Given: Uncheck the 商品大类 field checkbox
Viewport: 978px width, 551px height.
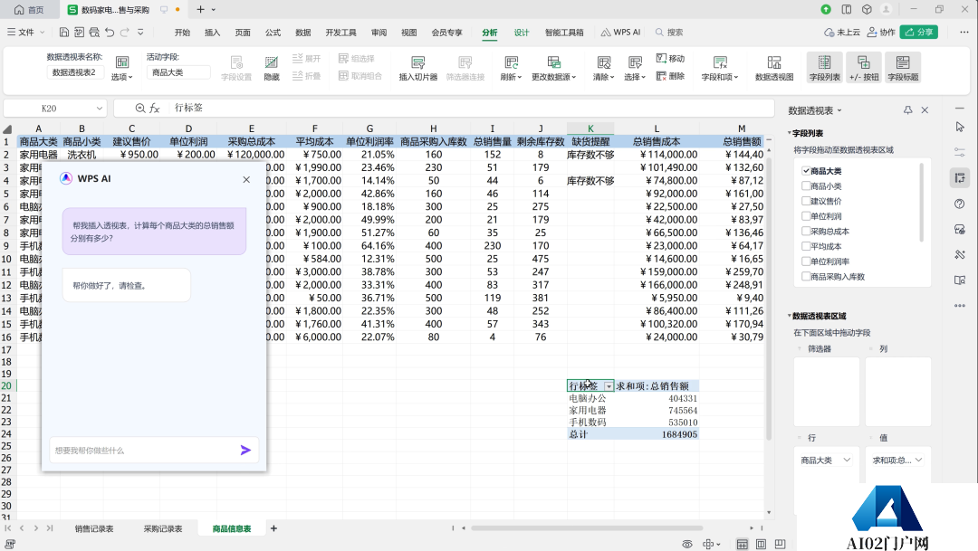Looking at the screenshot, I should pyautogui.click(x=806, y=171).
